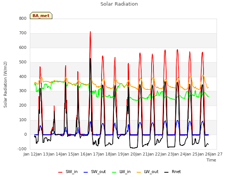
Task: Toggle the SW_in legend entry
Action: (x=68, y=172)
